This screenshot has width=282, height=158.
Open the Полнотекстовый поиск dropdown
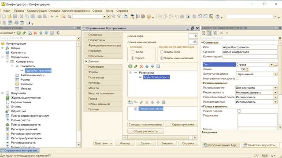275,97
